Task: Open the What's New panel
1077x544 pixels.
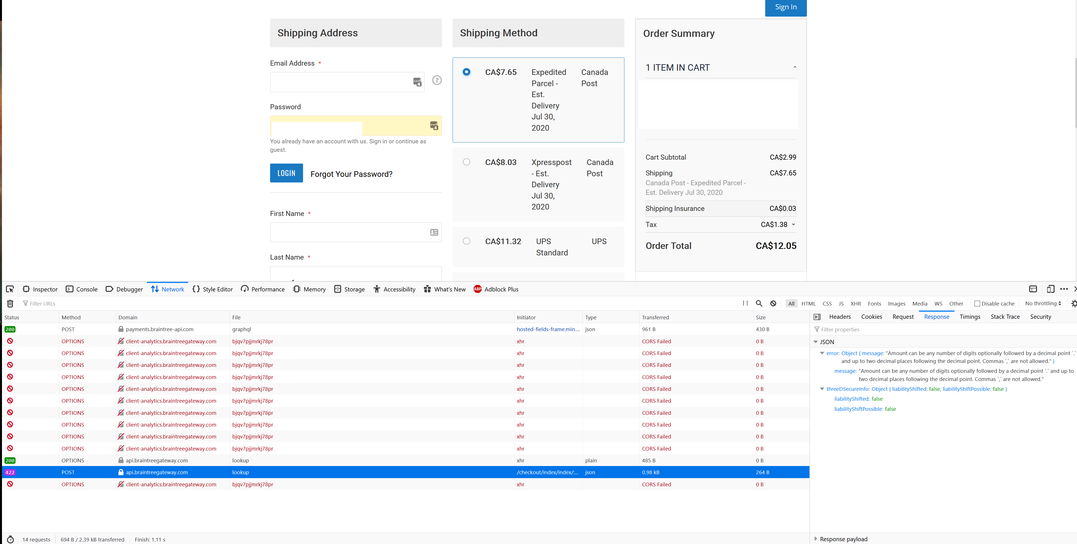Action: [x=444, y=289]
